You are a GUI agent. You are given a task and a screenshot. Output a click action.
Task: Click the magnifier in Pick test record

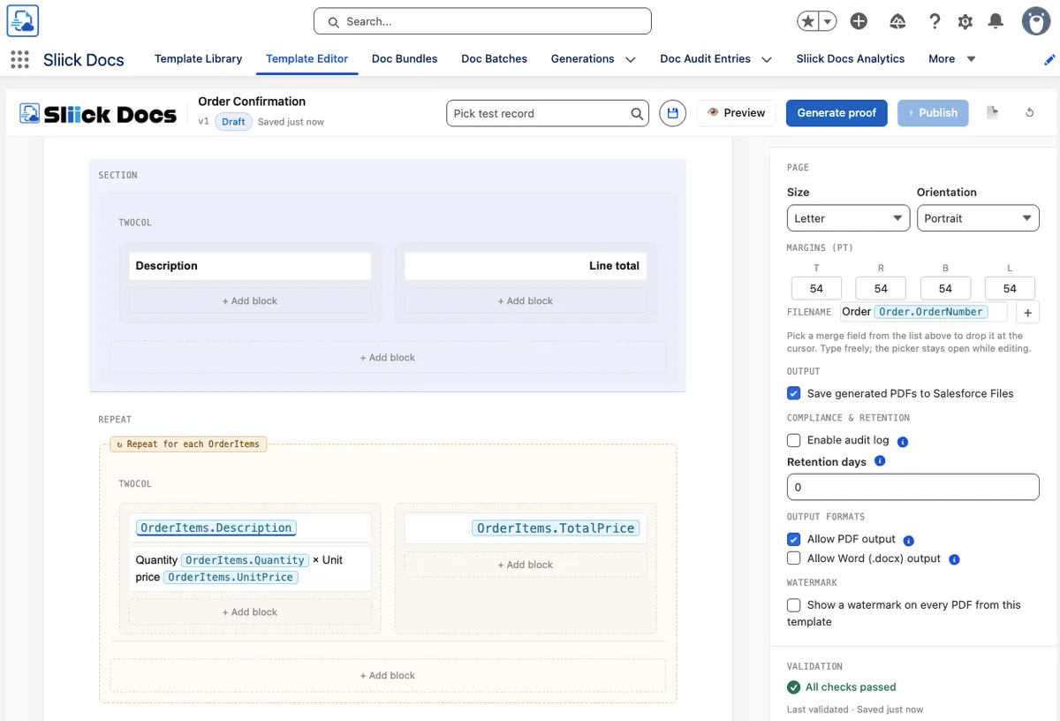[x=637, y=113]
